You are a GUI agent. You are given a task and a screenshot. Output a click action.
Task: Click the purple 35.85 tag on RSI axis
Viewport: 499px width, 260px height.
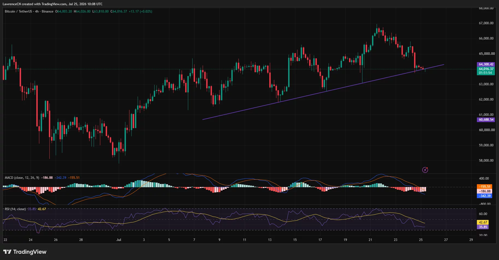point(483,227)
